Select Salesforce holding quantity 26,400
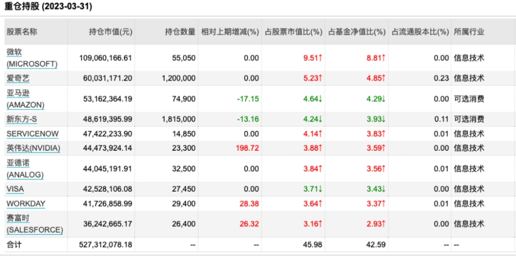Viewport: 516px width, 256px height. 183,224
